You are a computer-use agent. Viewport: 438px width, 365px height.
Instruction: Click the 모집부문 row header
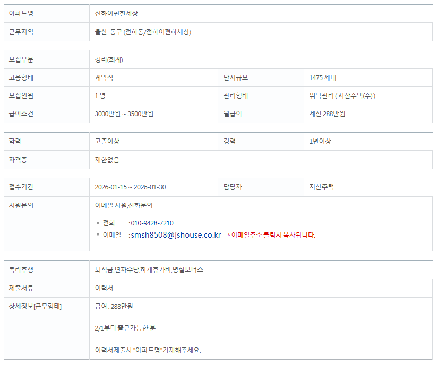tap(21, 59)
